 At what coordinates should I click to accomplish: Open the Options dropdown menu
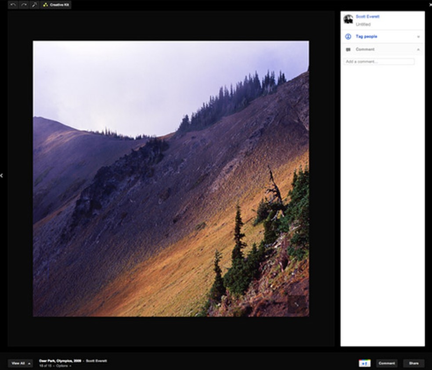[x=63, y=366]
